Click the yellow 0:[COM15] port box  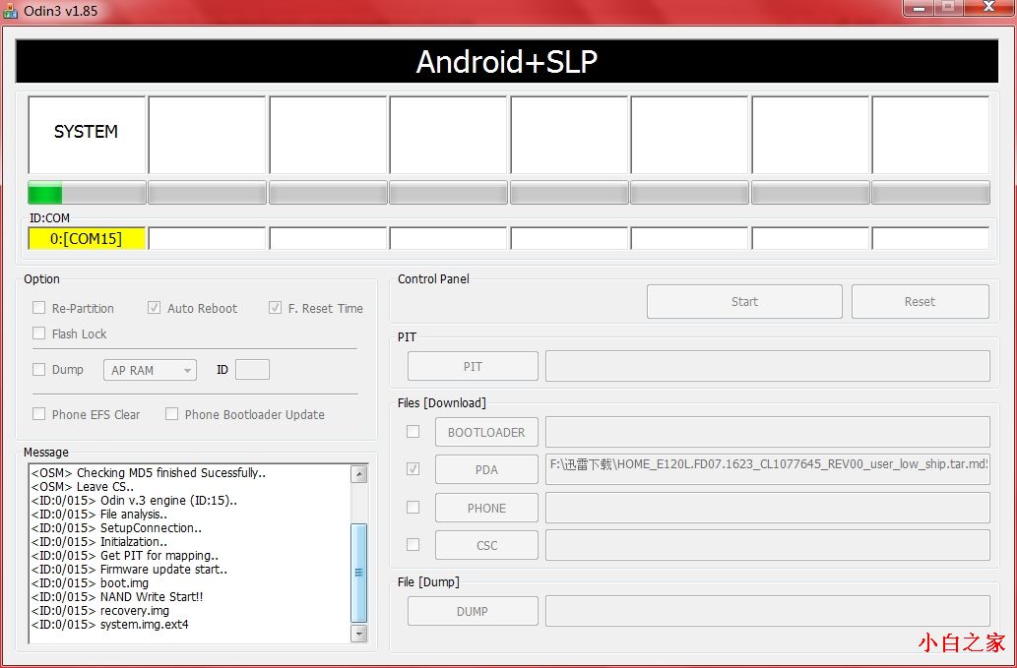87,238
